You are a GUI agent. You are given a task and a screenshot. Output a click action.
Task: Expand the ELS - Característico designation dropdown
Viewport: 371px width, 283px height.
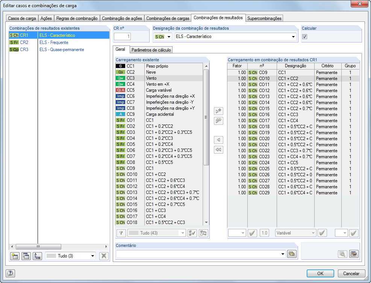tap(293, 37)
